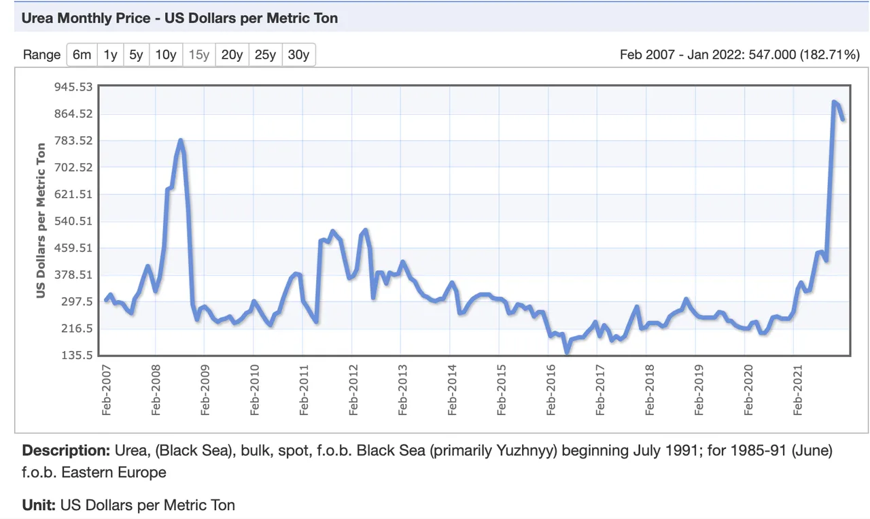Click the 'Urea Monthly Price' chart title

tap(179, 18)
